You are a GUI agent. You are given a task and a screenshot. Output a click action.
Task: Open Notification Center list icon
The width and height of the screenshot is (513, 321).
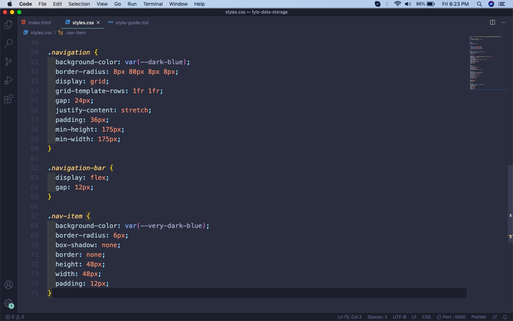[502, 4]
